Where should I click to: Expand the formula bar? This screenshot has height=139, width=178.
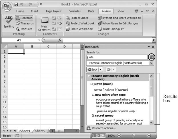point(153,40)
